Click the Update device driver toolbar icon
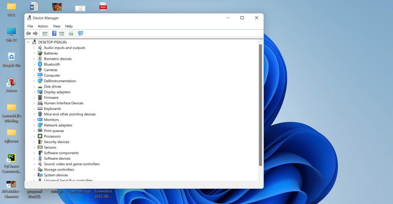 pos(71,33)
